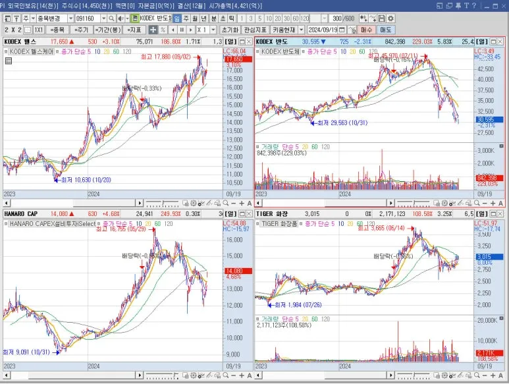The image size is (509, 384).
Task: Click the zoom slider under HANARO CAP chart
Action: point(162,375)
